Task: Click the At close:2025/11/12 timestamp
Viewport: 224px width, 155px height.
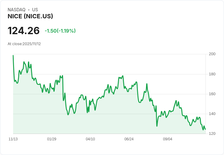Action: (x=24, y=44)
